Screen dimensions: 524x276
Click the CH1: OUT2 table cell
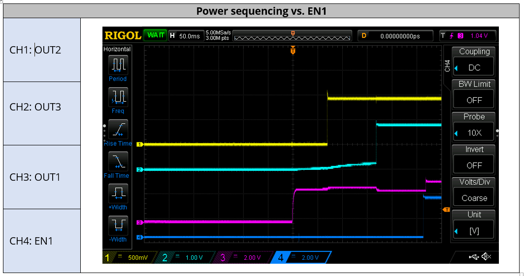42,50
